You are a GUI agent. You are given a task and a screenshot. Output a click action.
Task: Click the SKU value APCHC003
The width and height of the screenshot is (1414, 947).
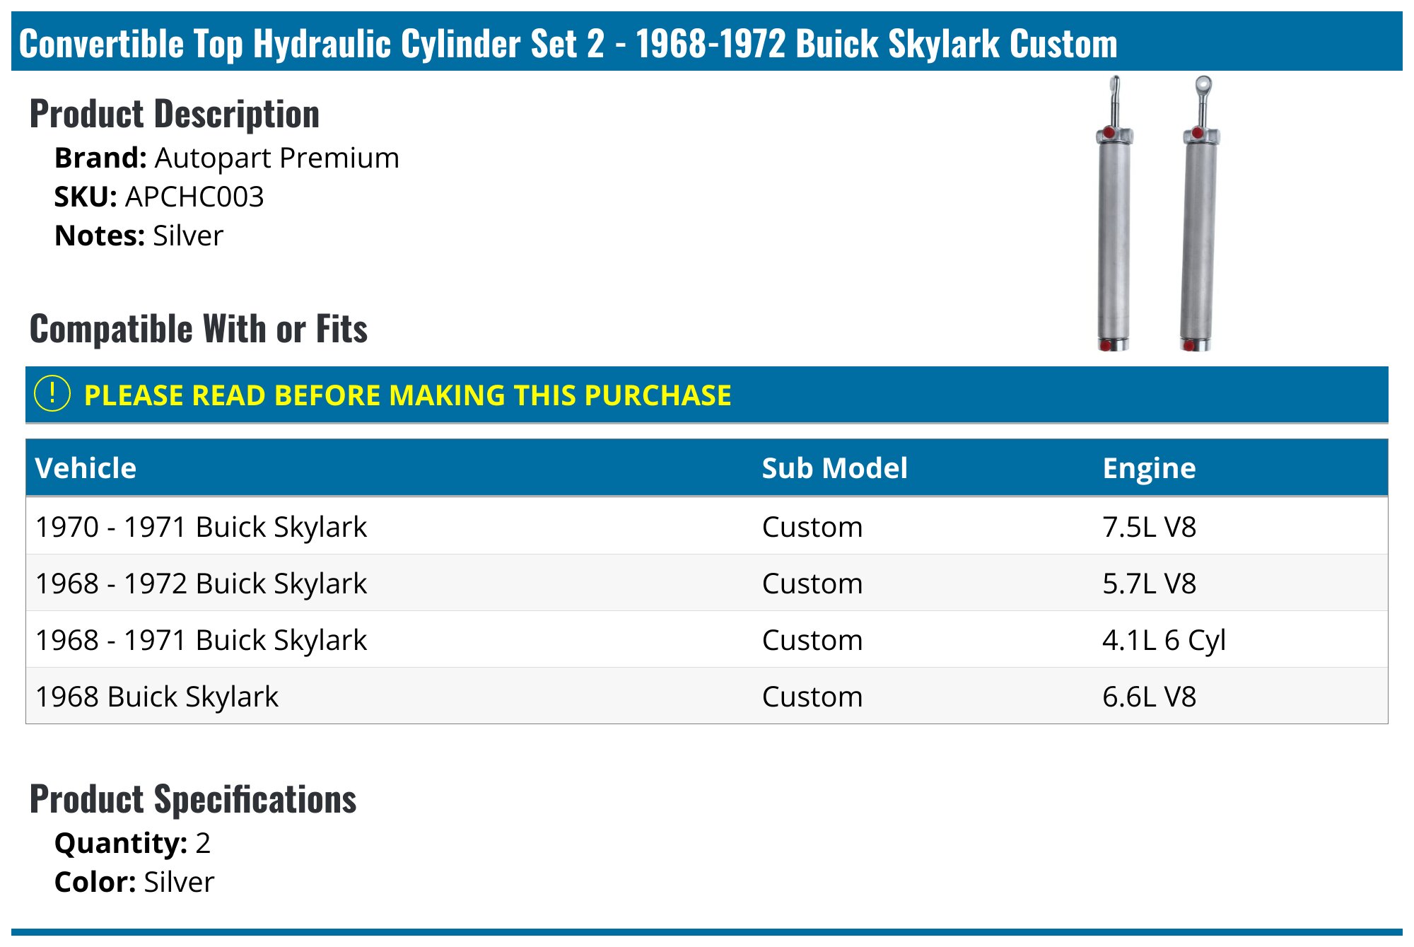(194, 197)
